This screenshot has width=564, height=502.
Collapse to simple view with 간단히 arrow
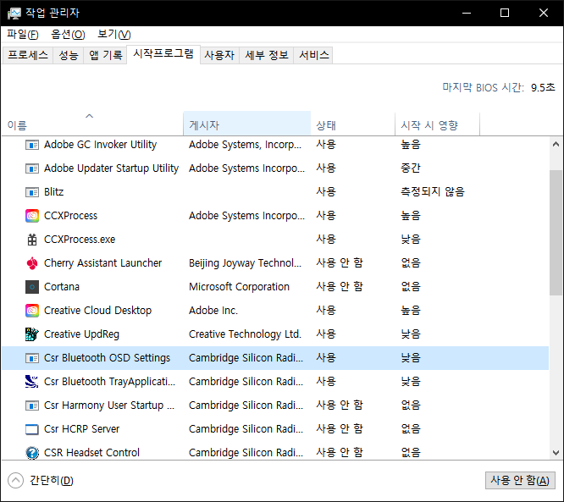(x=15, y=481)
